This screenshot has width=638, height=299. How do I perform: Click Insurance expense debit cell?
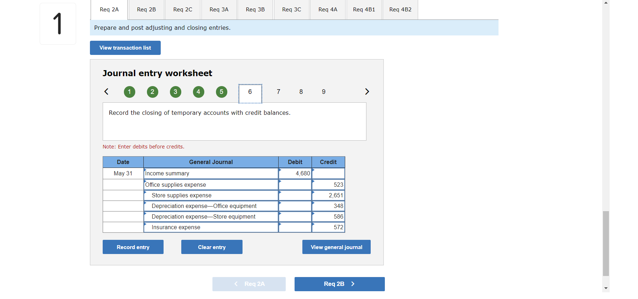click(295, 227)
